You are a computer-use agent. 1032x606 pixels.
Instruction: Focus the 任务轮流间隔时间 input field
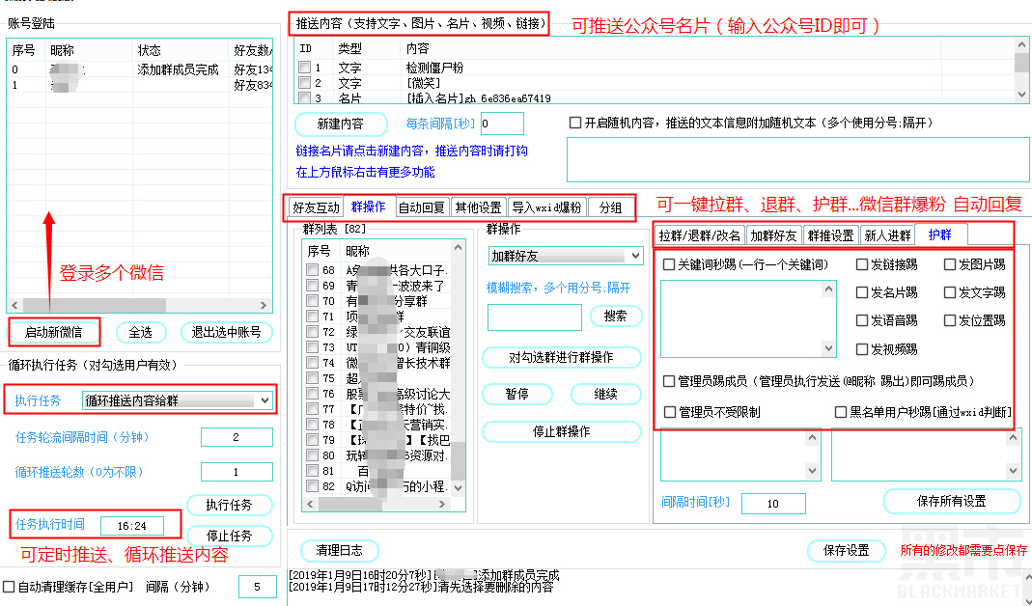click(x=237, y=437)
